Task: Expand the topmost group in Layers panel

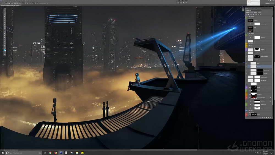Action: pos(248,16)
